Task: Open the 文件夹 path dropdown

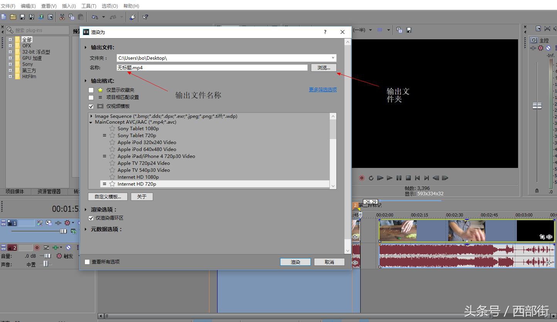Action: tap(333, 58)
